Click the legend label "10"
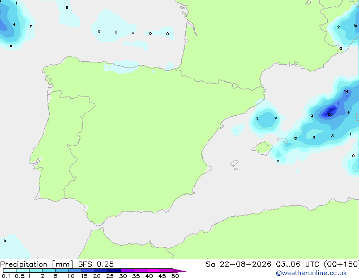359x278 pixels. 71,276
